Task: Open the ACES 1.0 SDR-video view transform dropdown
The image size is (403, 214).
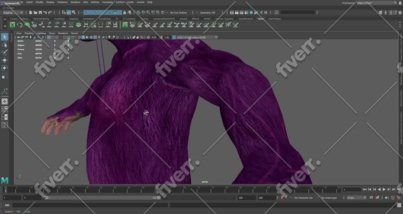Action: tap(197, 37)
